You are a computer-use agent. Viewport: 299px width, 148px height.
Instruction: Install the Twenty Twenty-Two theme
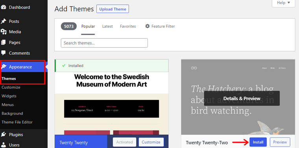pos(258,142)
